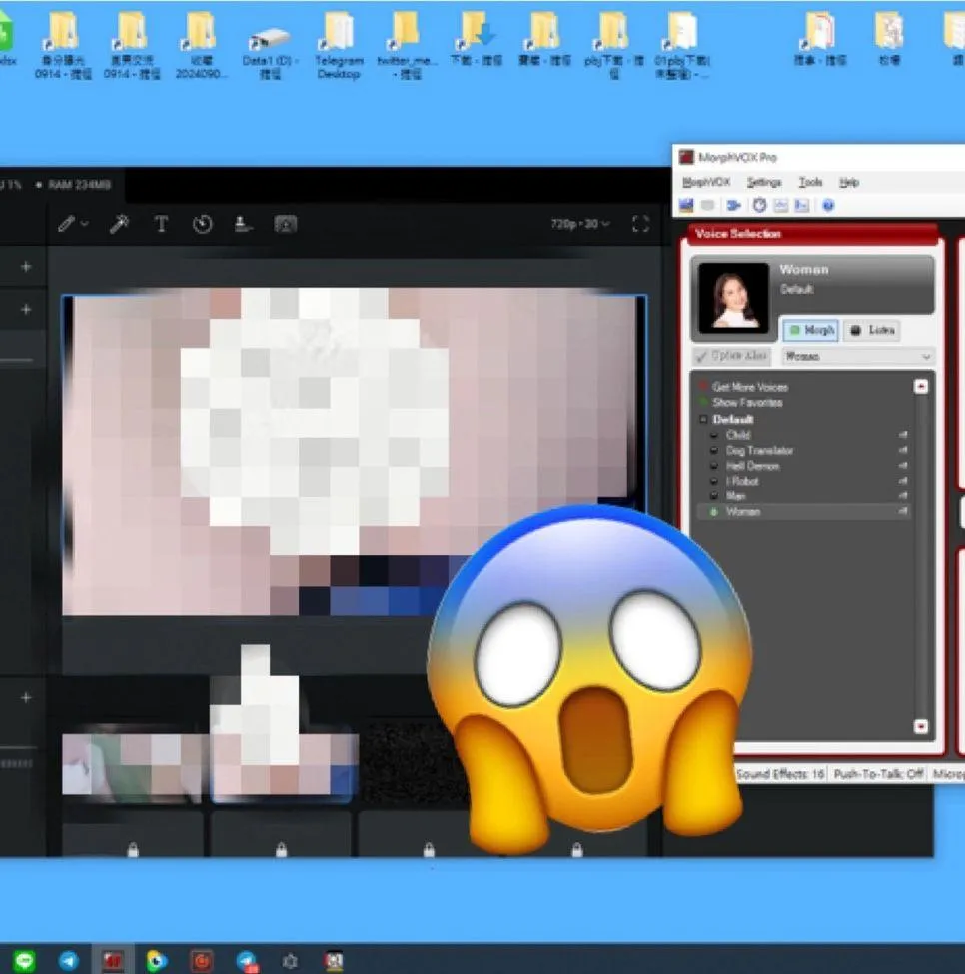Open the Telegram Desktop folder shortcut

click(339, 47)
